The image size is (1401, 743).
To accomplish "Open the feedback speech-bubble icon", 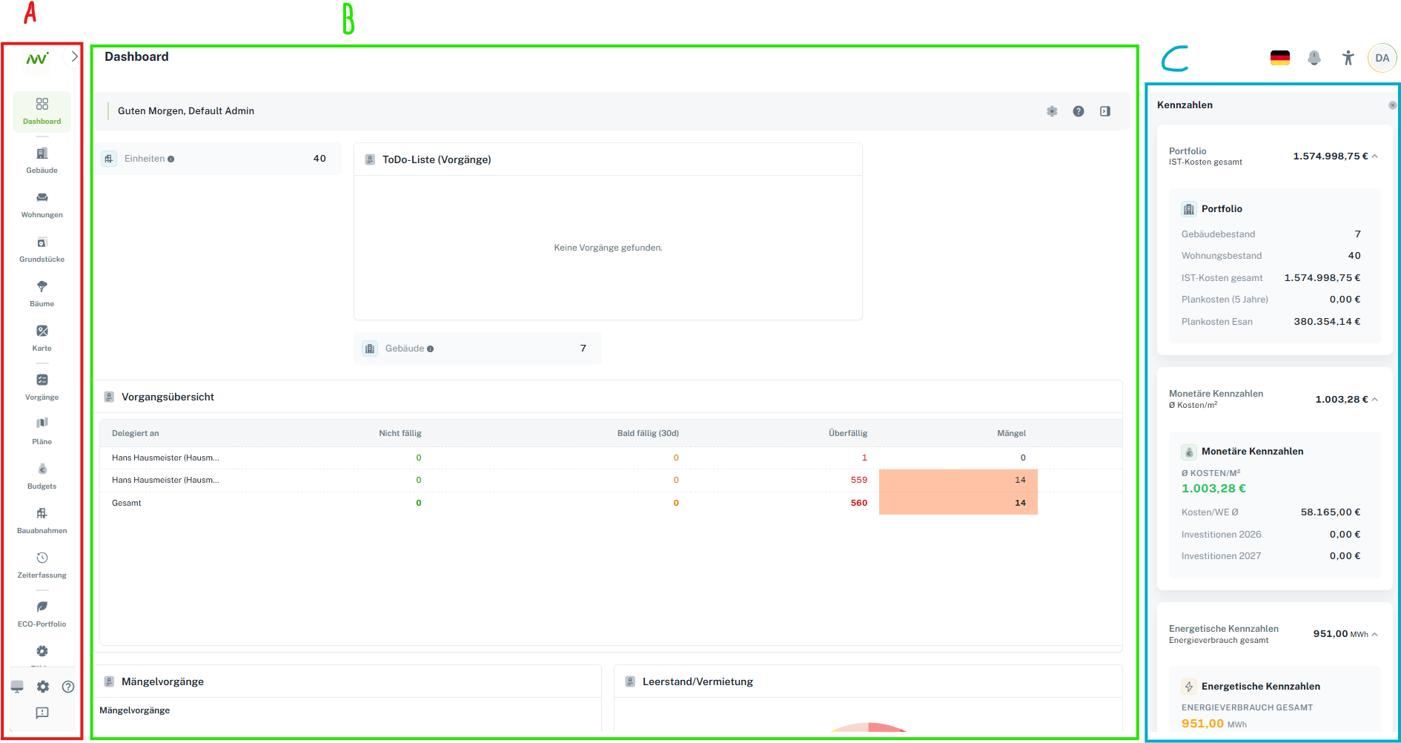I will (42, 713).
